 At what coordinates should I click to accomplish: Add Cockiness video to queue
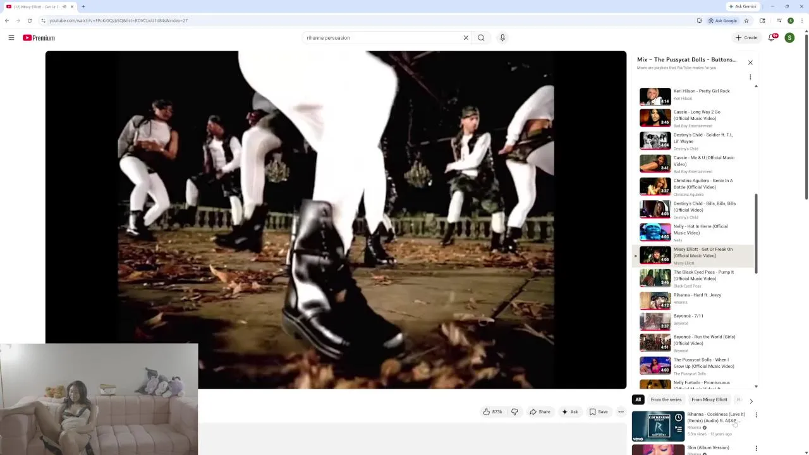click(678, 428)
